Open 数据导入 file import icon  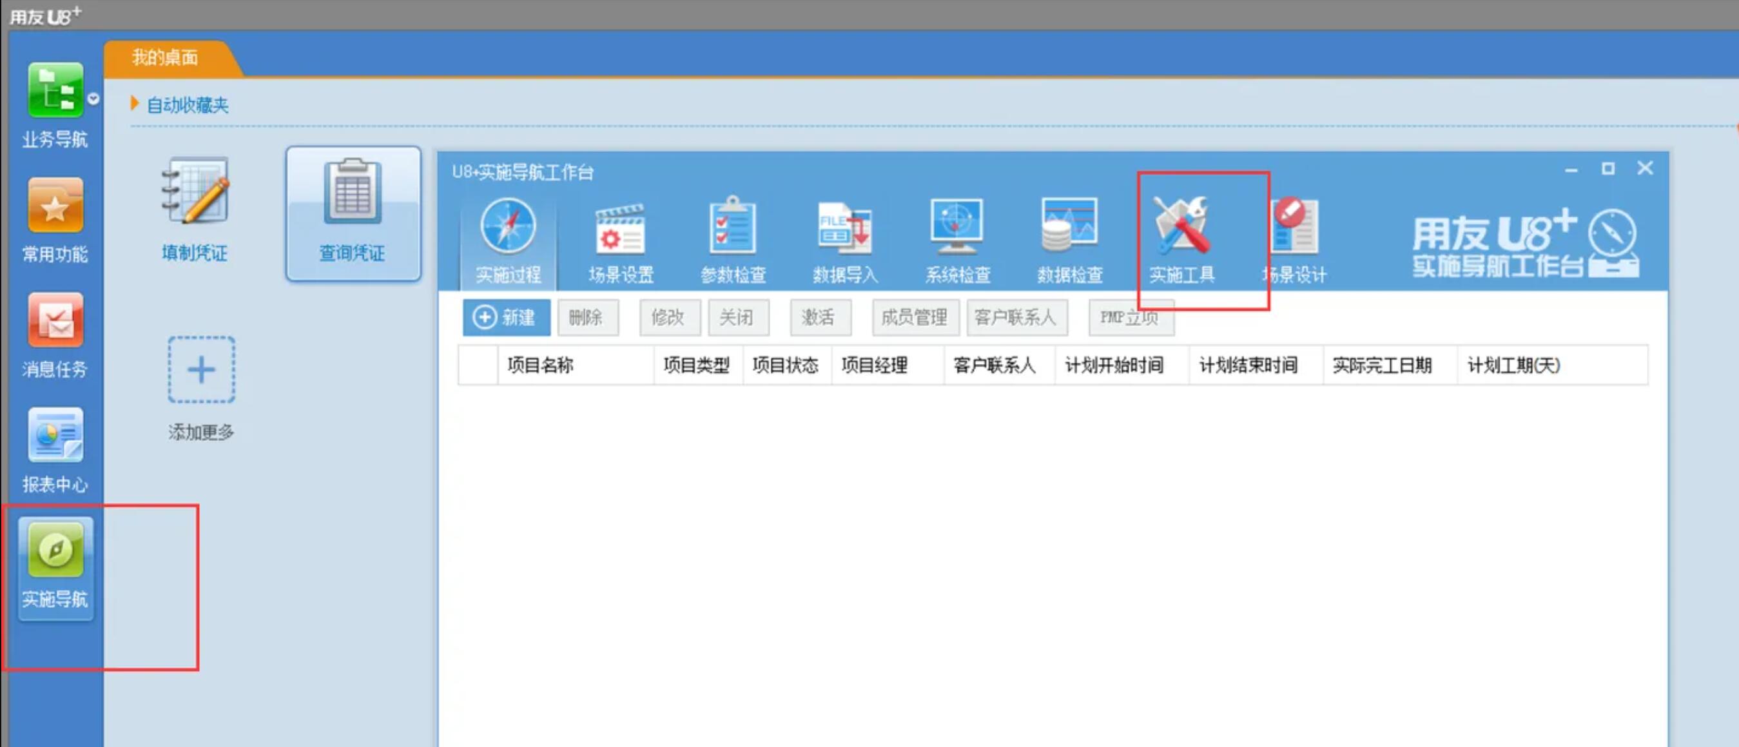tap(845, 242)
